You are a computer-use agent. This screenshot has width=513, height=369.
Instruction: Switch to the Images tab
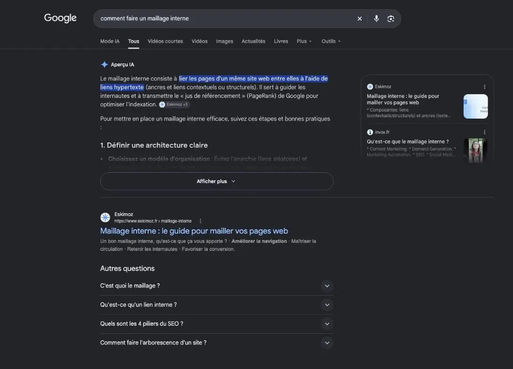coord(224,41)
